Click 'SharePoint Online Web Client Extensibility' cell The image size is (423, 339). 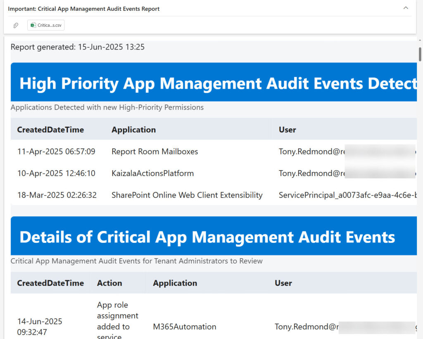(x=187, y=195)
